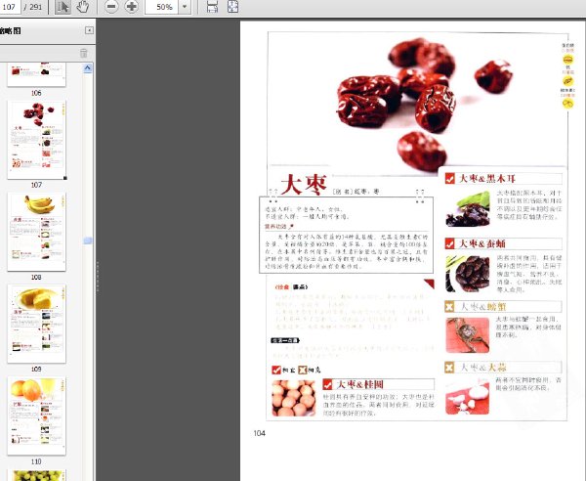Click the 大枣&桂圆 heading
Image resolution: width=586 pixels, height=481 pixels.
pyautogui.click(x=359, y=384)
